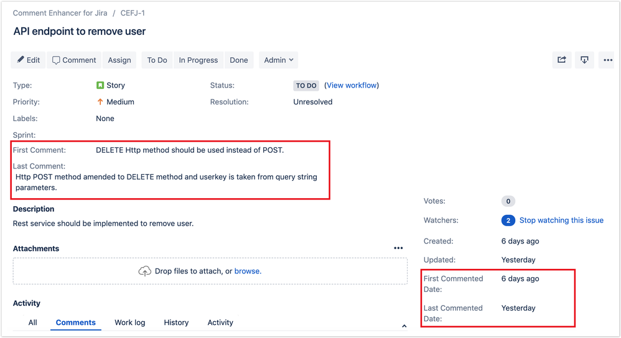
Task: Switch to the All activity tab
Action: [33, 322]
